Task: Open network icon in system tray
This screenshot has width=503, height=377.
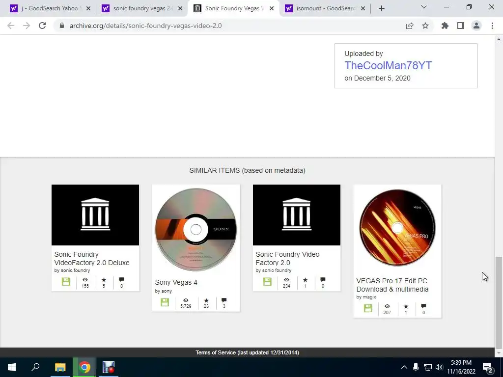Action: click(x=428, y=367)
